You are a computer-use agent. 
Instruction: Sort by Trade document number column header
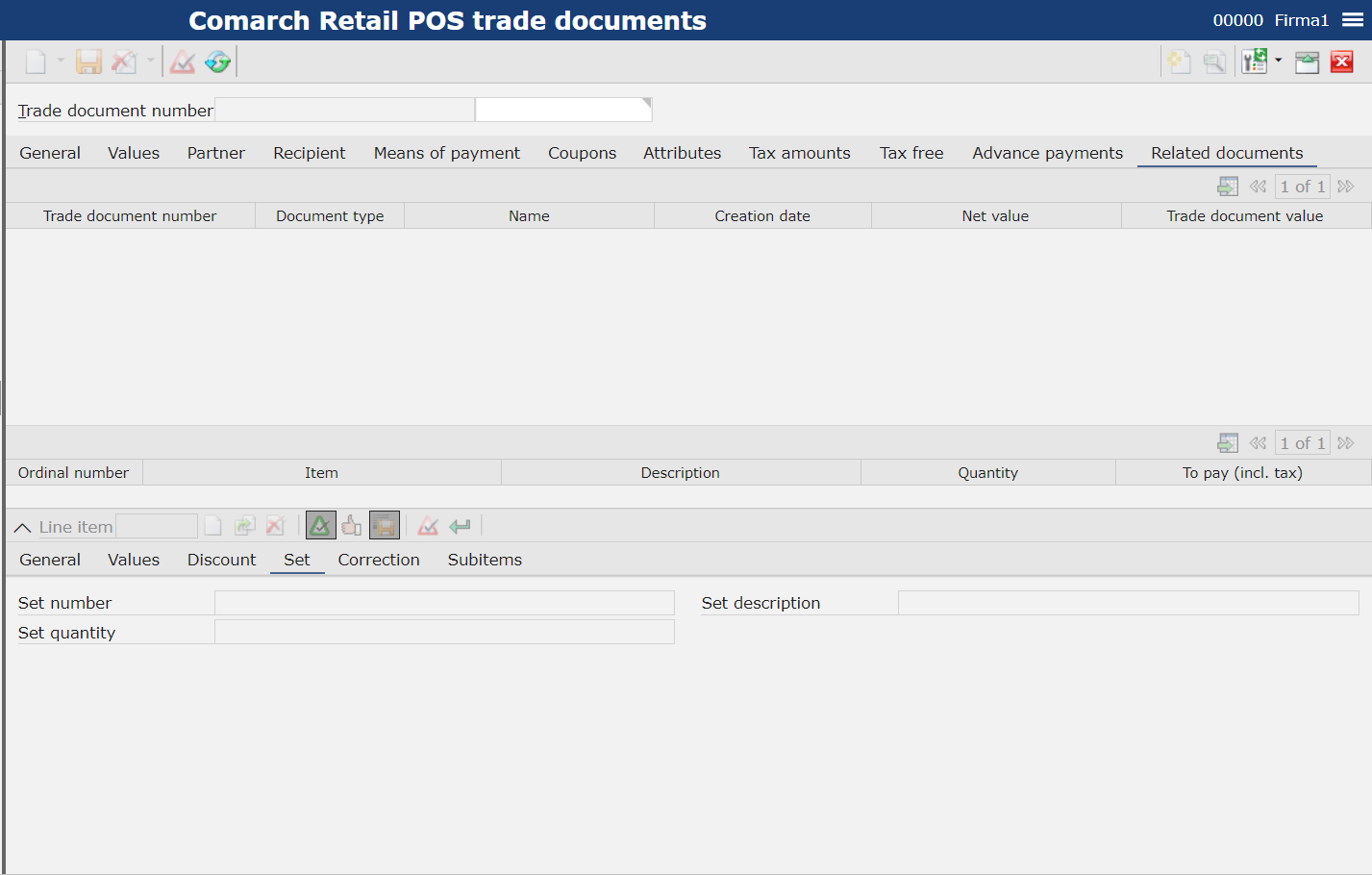[130, 215]
